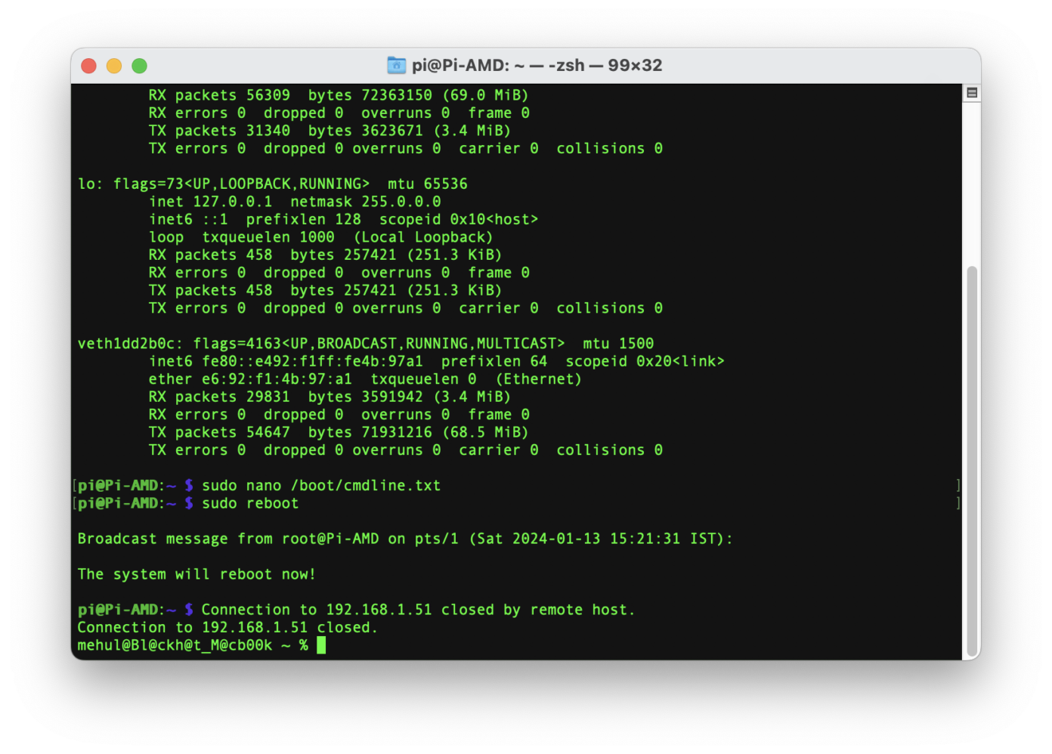The width and height of the screenshot is (1052, 754).
Task: Click the blinking green block cursor
Action: click(x=320, y=645)
